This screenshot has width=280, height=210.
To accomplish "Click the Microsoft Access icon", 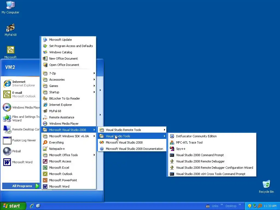I will [45, 161].
